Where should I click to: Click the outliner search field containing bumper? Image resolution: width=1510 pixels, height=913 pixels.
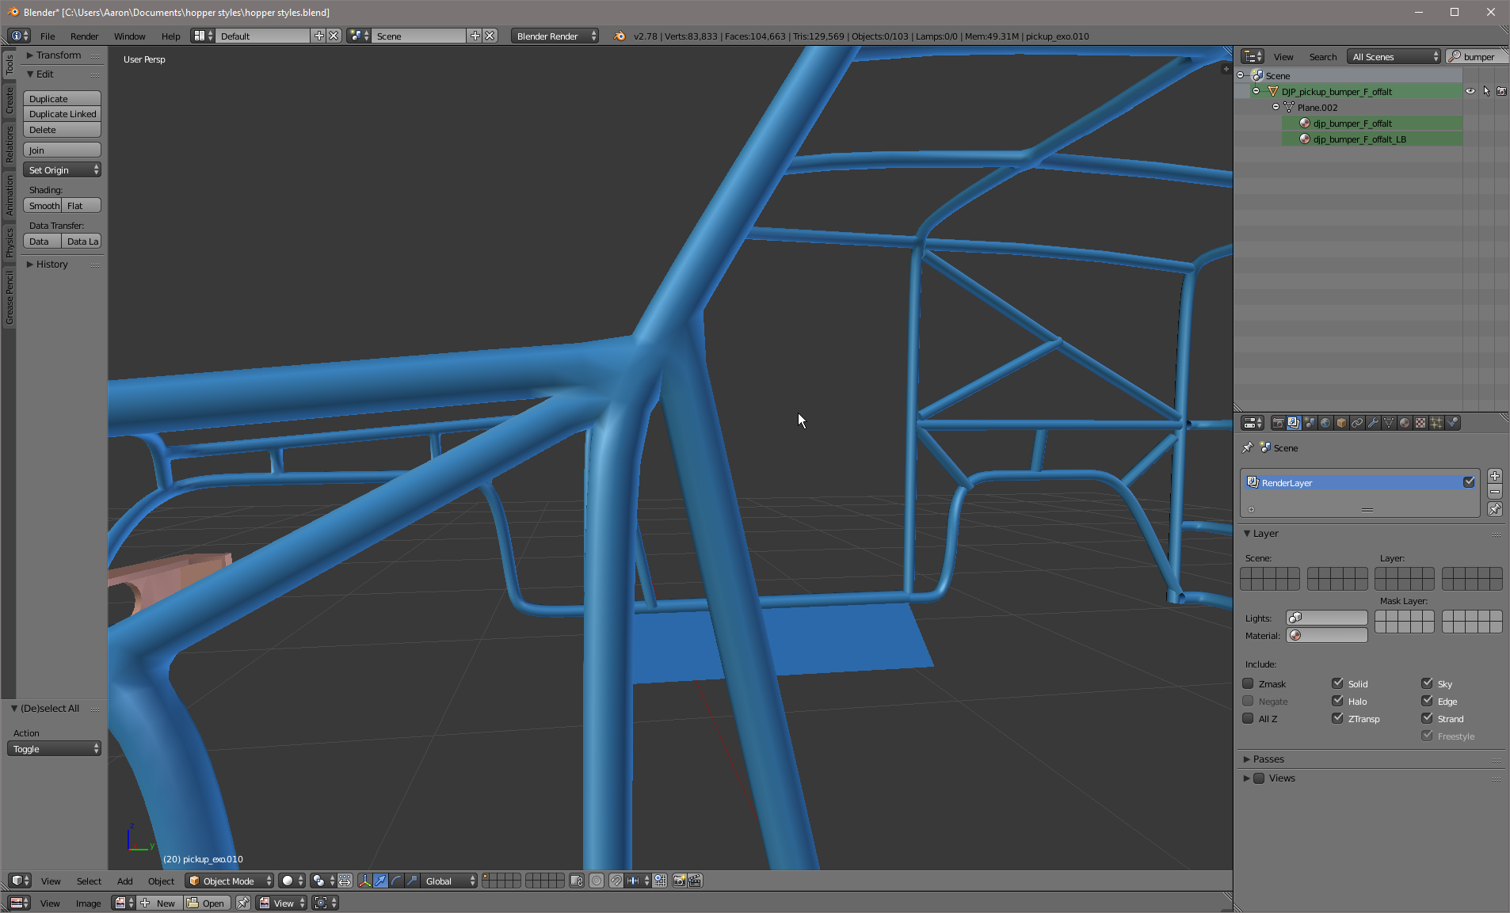1478,57
